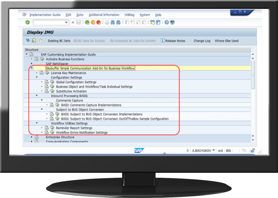This screenshot has height=198, width=278.
Task: Click the green Back icon
Action: pyautogui.click(x=87, y=23)
